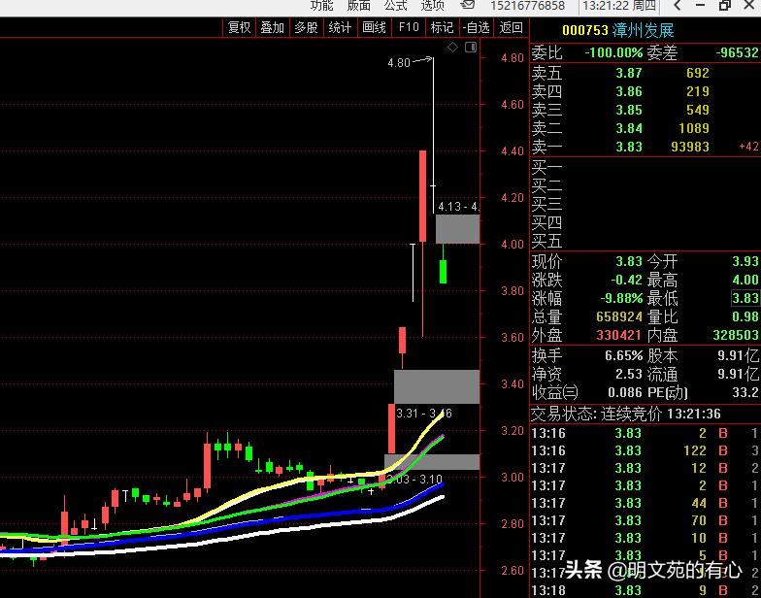The height and width of the screenshot is (598, 761).
Task: Open F10 company info
Action: pos(408,27)
